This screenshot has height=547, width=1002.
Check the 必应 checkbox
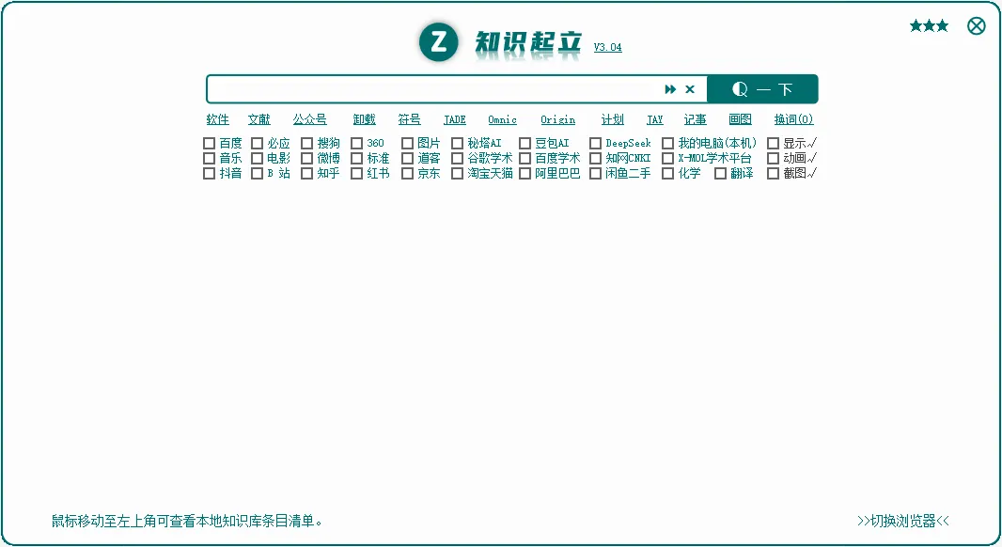coord(257,143)
